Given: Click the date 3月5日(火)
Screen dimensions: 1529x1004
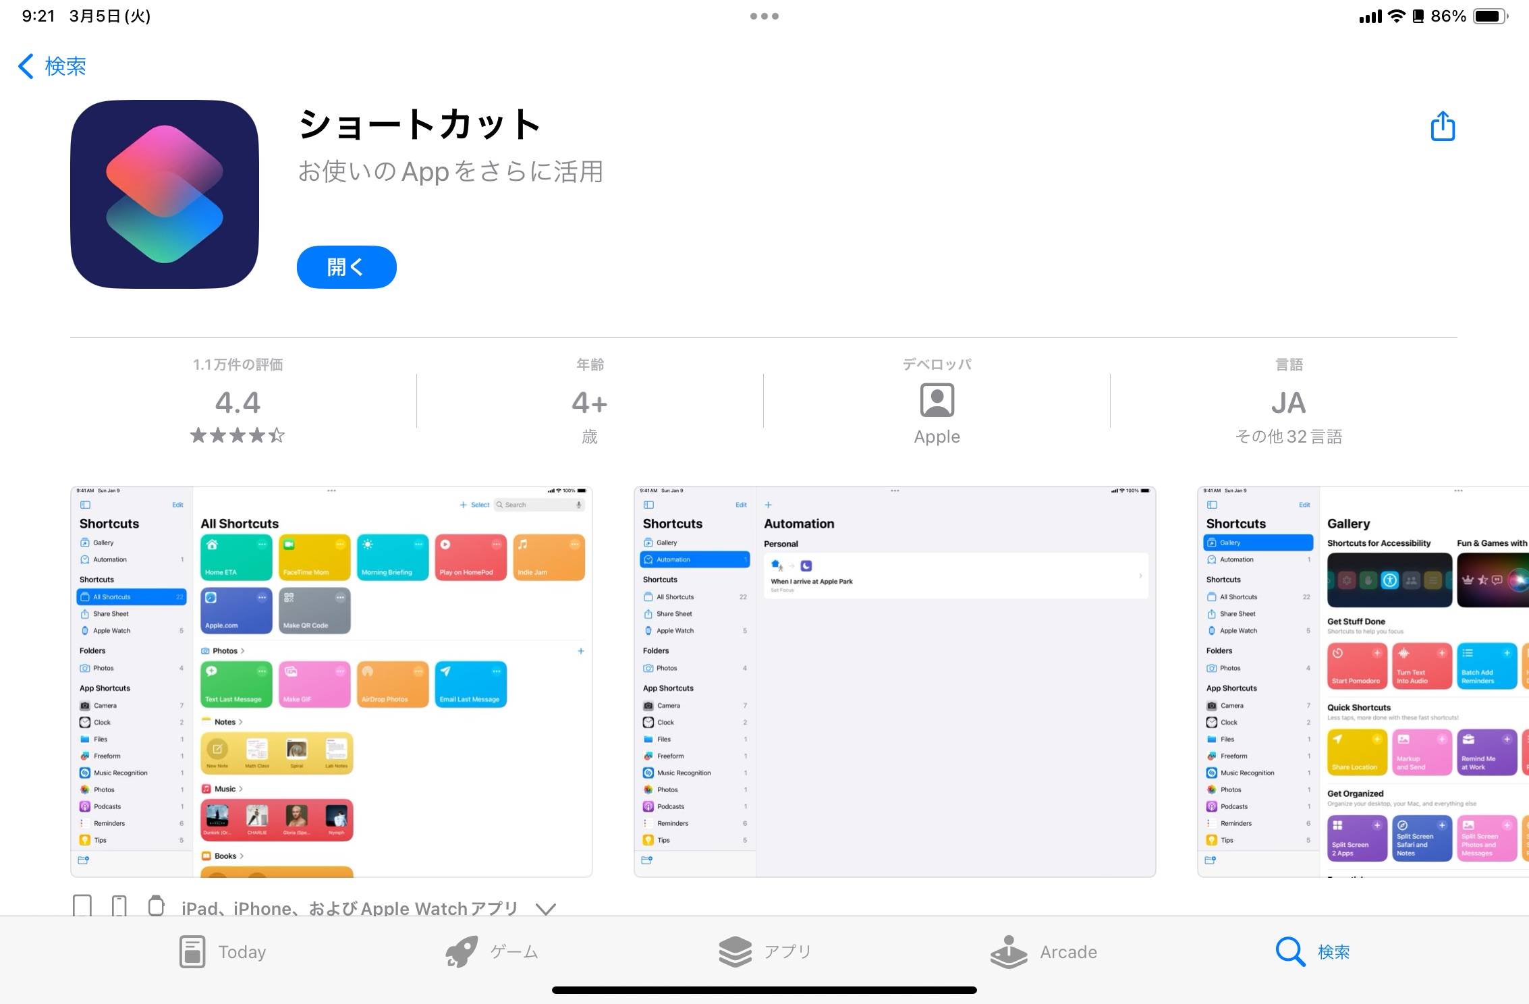Looking at the screenshot, I should (110, 16).
